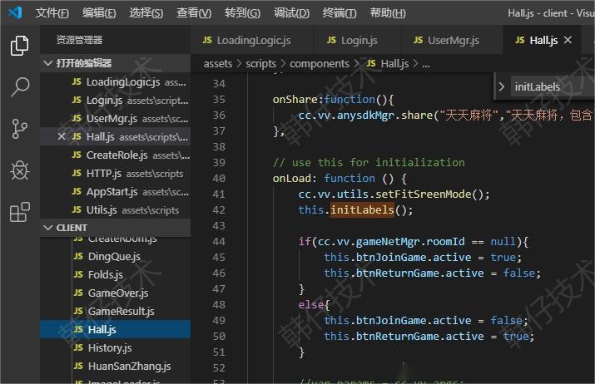Screen dimensions: 595x384
Task: Click components in the breadcrumb path
Action: [320, 64]
